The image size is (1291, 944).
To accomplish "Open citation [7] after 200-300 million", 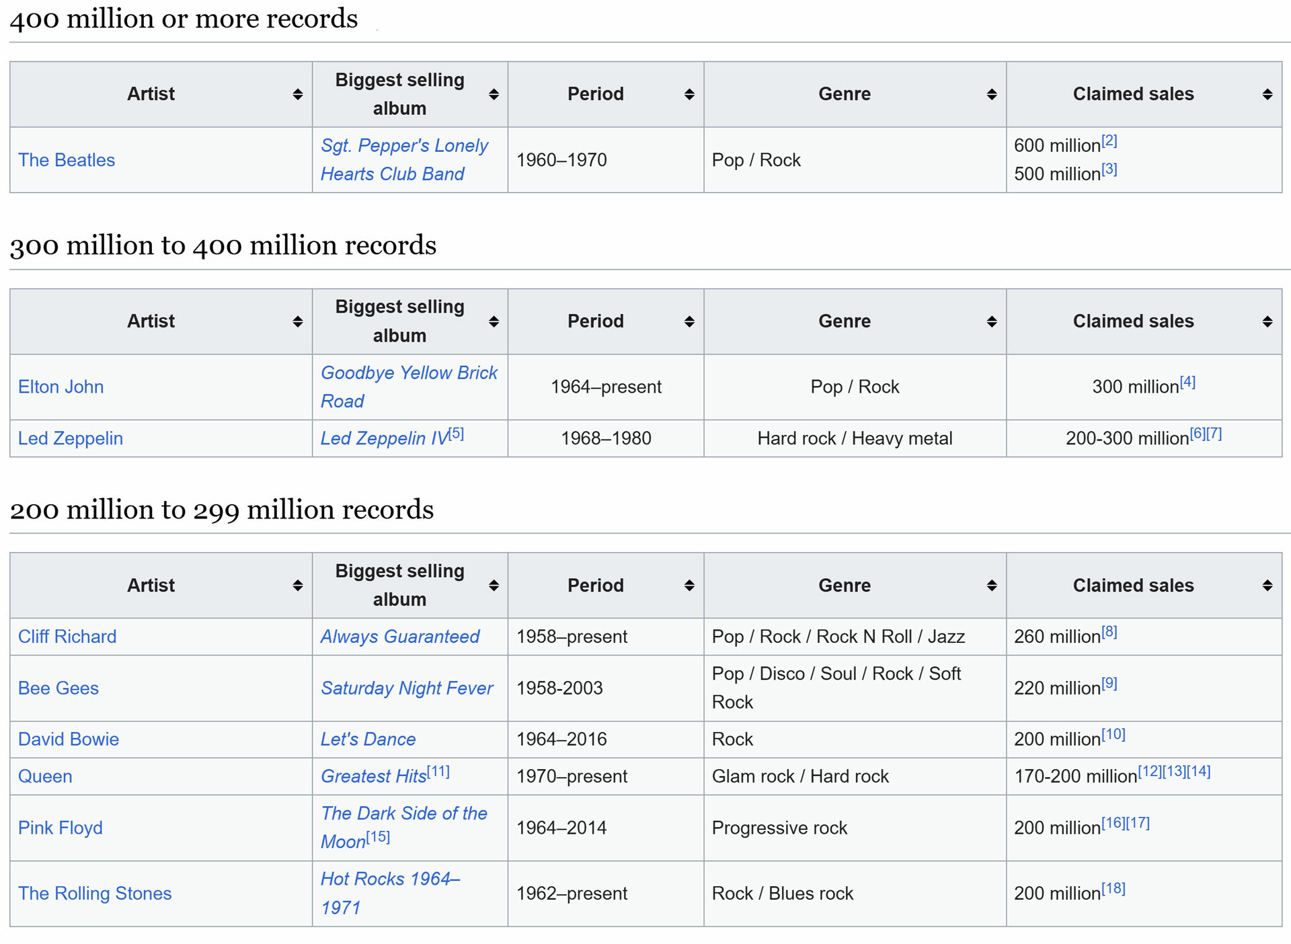I will pyautogui.click(x=1214, y=434).
